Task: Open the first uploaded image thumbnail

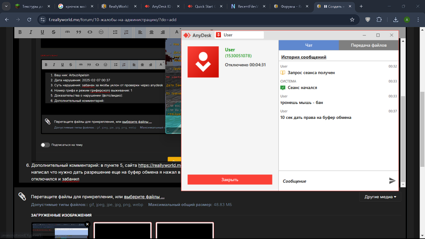Action: pos(60,231)
